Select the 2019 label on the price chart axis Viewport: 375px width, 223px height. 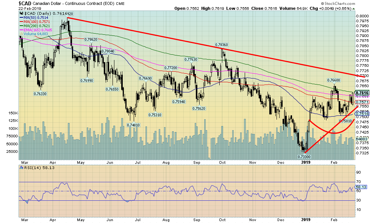pyautogui.click(x=306, y=162)
